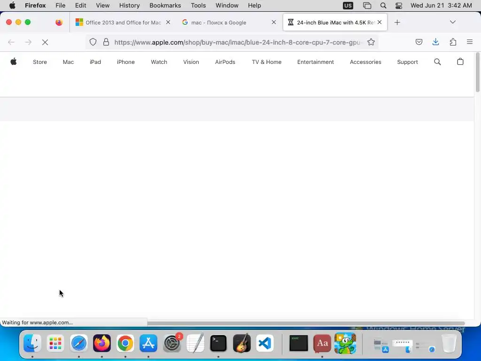Open the Edit menu

80,6
